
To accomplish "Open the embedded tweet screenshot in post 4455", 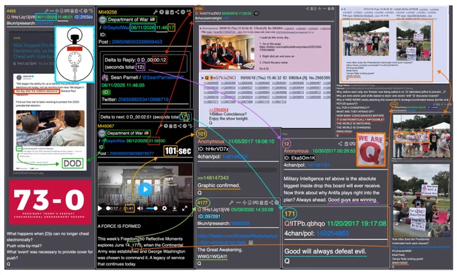I will click(x=50, y=122).
